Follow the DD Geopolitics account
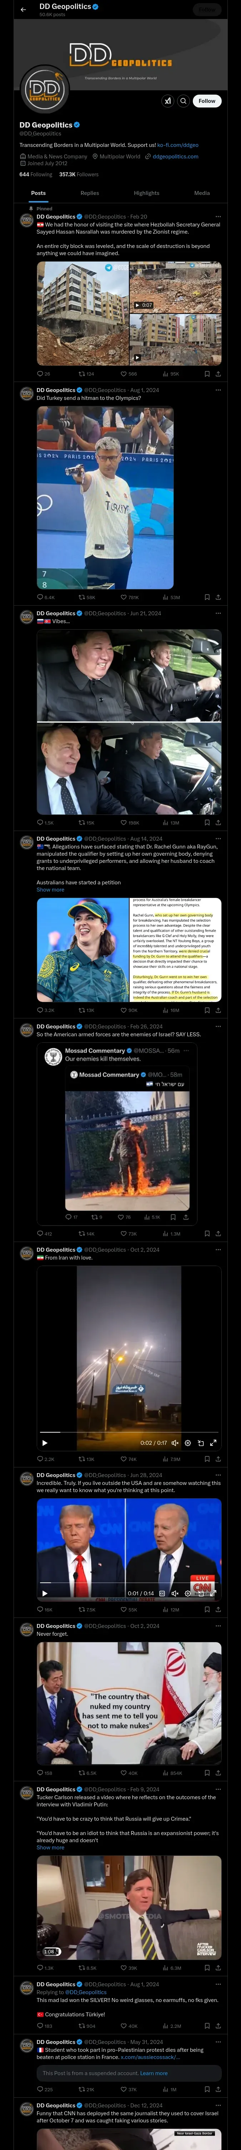241x2150 pixels. 207,101
